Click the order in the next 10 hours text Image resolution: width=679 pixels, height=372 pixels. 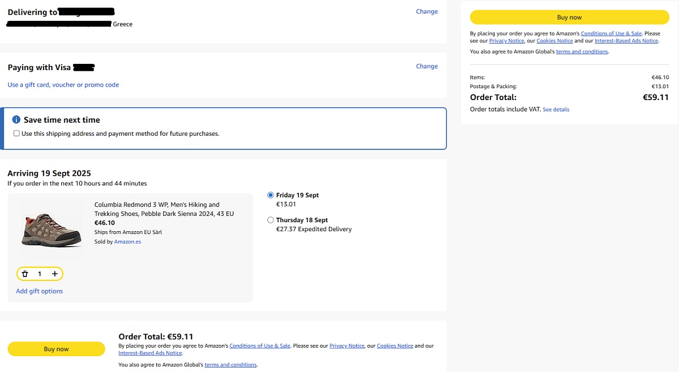77,184
